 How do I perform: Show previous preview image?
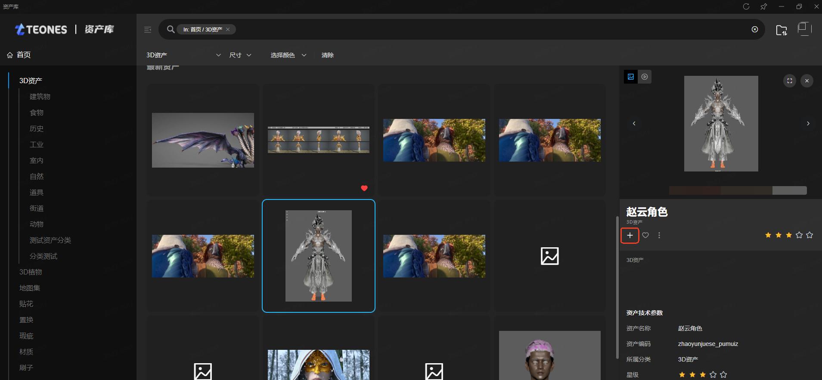click(x=634, y=124)
